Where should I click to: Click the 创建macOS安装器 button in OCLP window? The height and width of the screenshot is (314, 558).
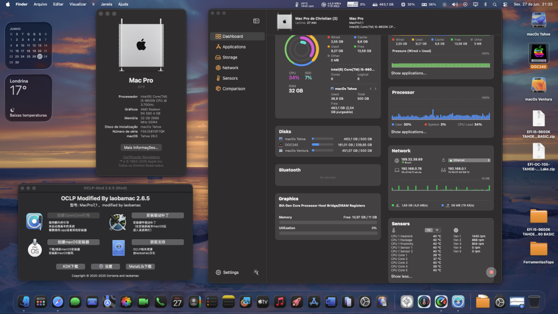73,242
